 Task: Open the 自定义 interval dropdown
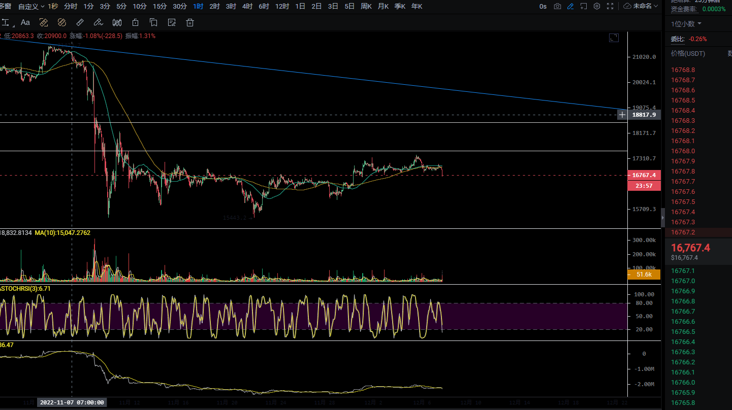[x=31, y=7]
